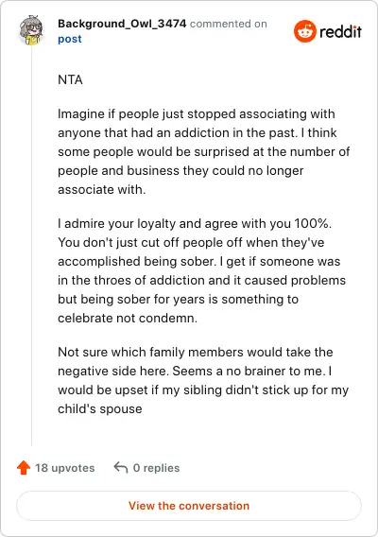Viewport: 378px width, 537px height.
Task: Click the gray "commented on" text
Action: [x=229, y=24]
